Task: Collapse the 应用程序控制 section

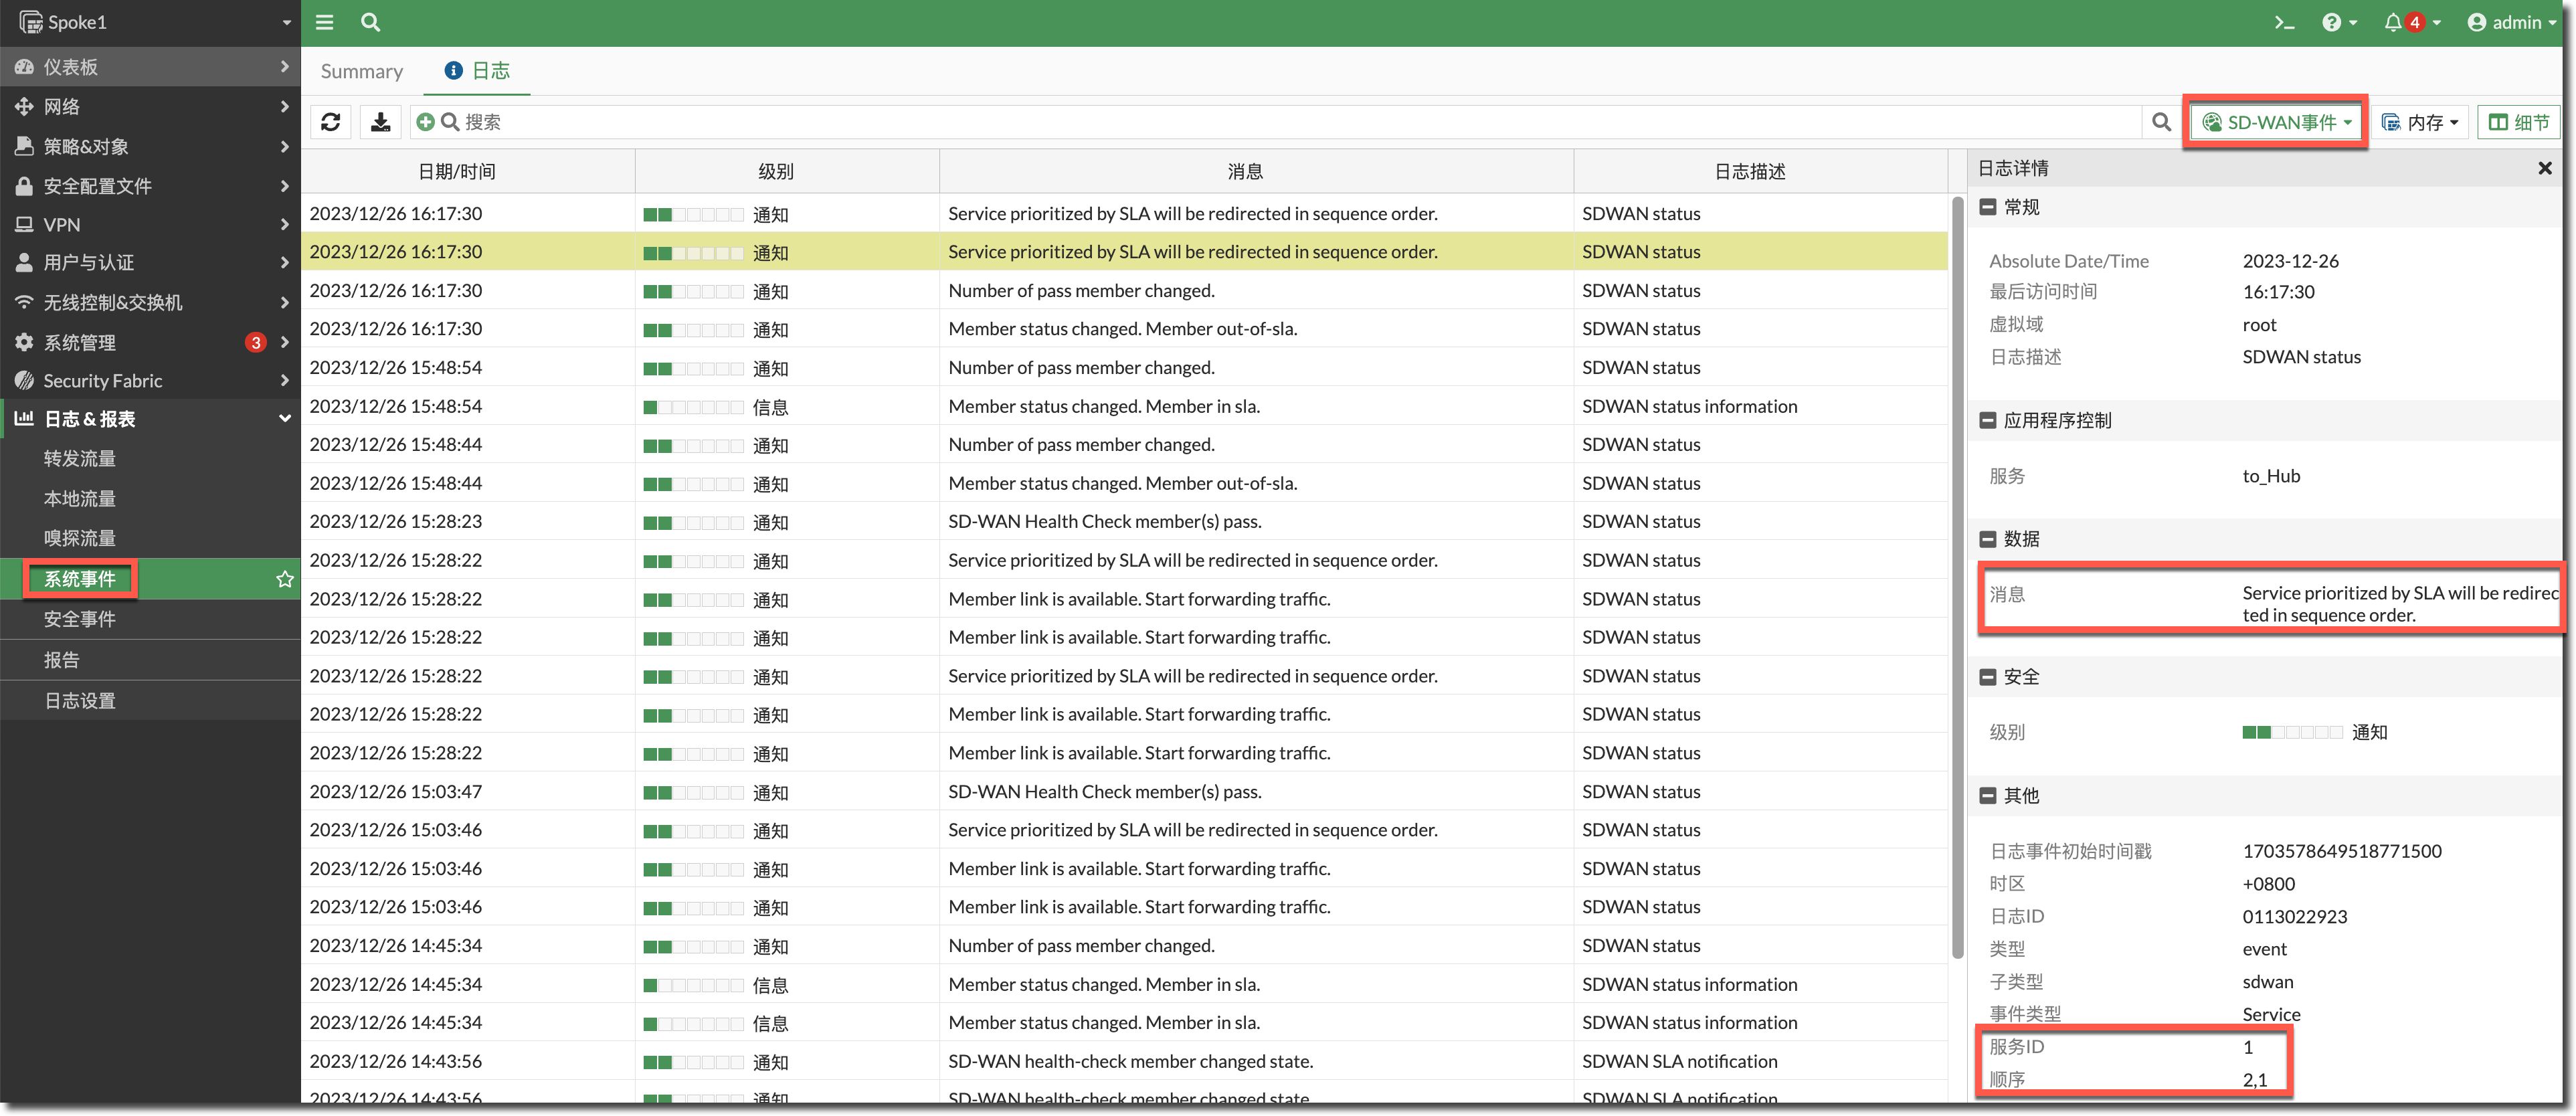Action: pos(1988,420)
